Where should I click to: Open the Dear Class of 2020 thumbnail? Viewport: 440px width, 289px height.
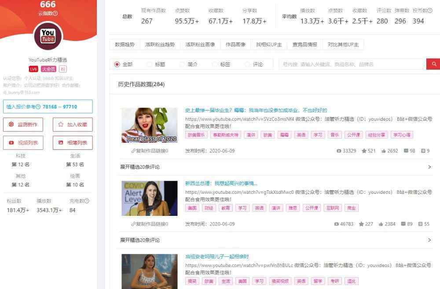(150, 126)
